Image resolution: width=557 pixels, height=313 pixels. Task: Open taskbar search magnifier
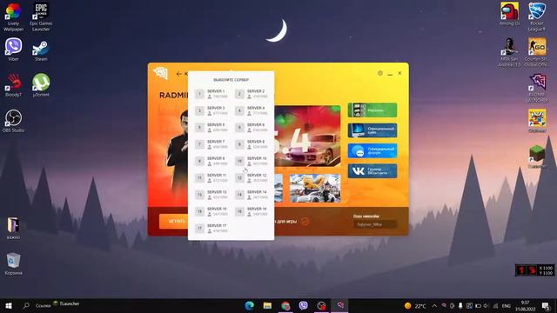[26, 305]
